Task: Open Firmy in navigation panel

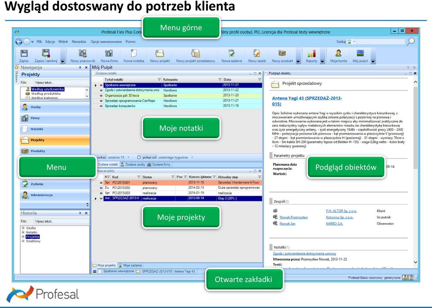Action: pyautogui.click(x=55, y=118)
